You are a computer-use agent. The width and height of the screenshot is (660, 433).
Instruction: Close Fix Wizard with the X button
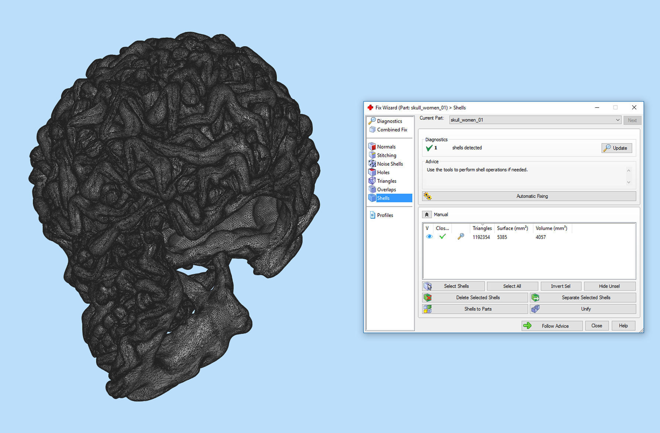[x=634, y=107]
